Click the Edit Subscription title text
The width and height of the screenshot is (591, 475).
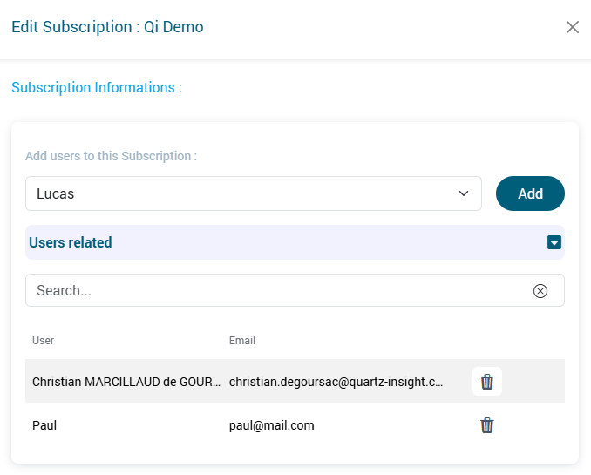tap(71, 27)
